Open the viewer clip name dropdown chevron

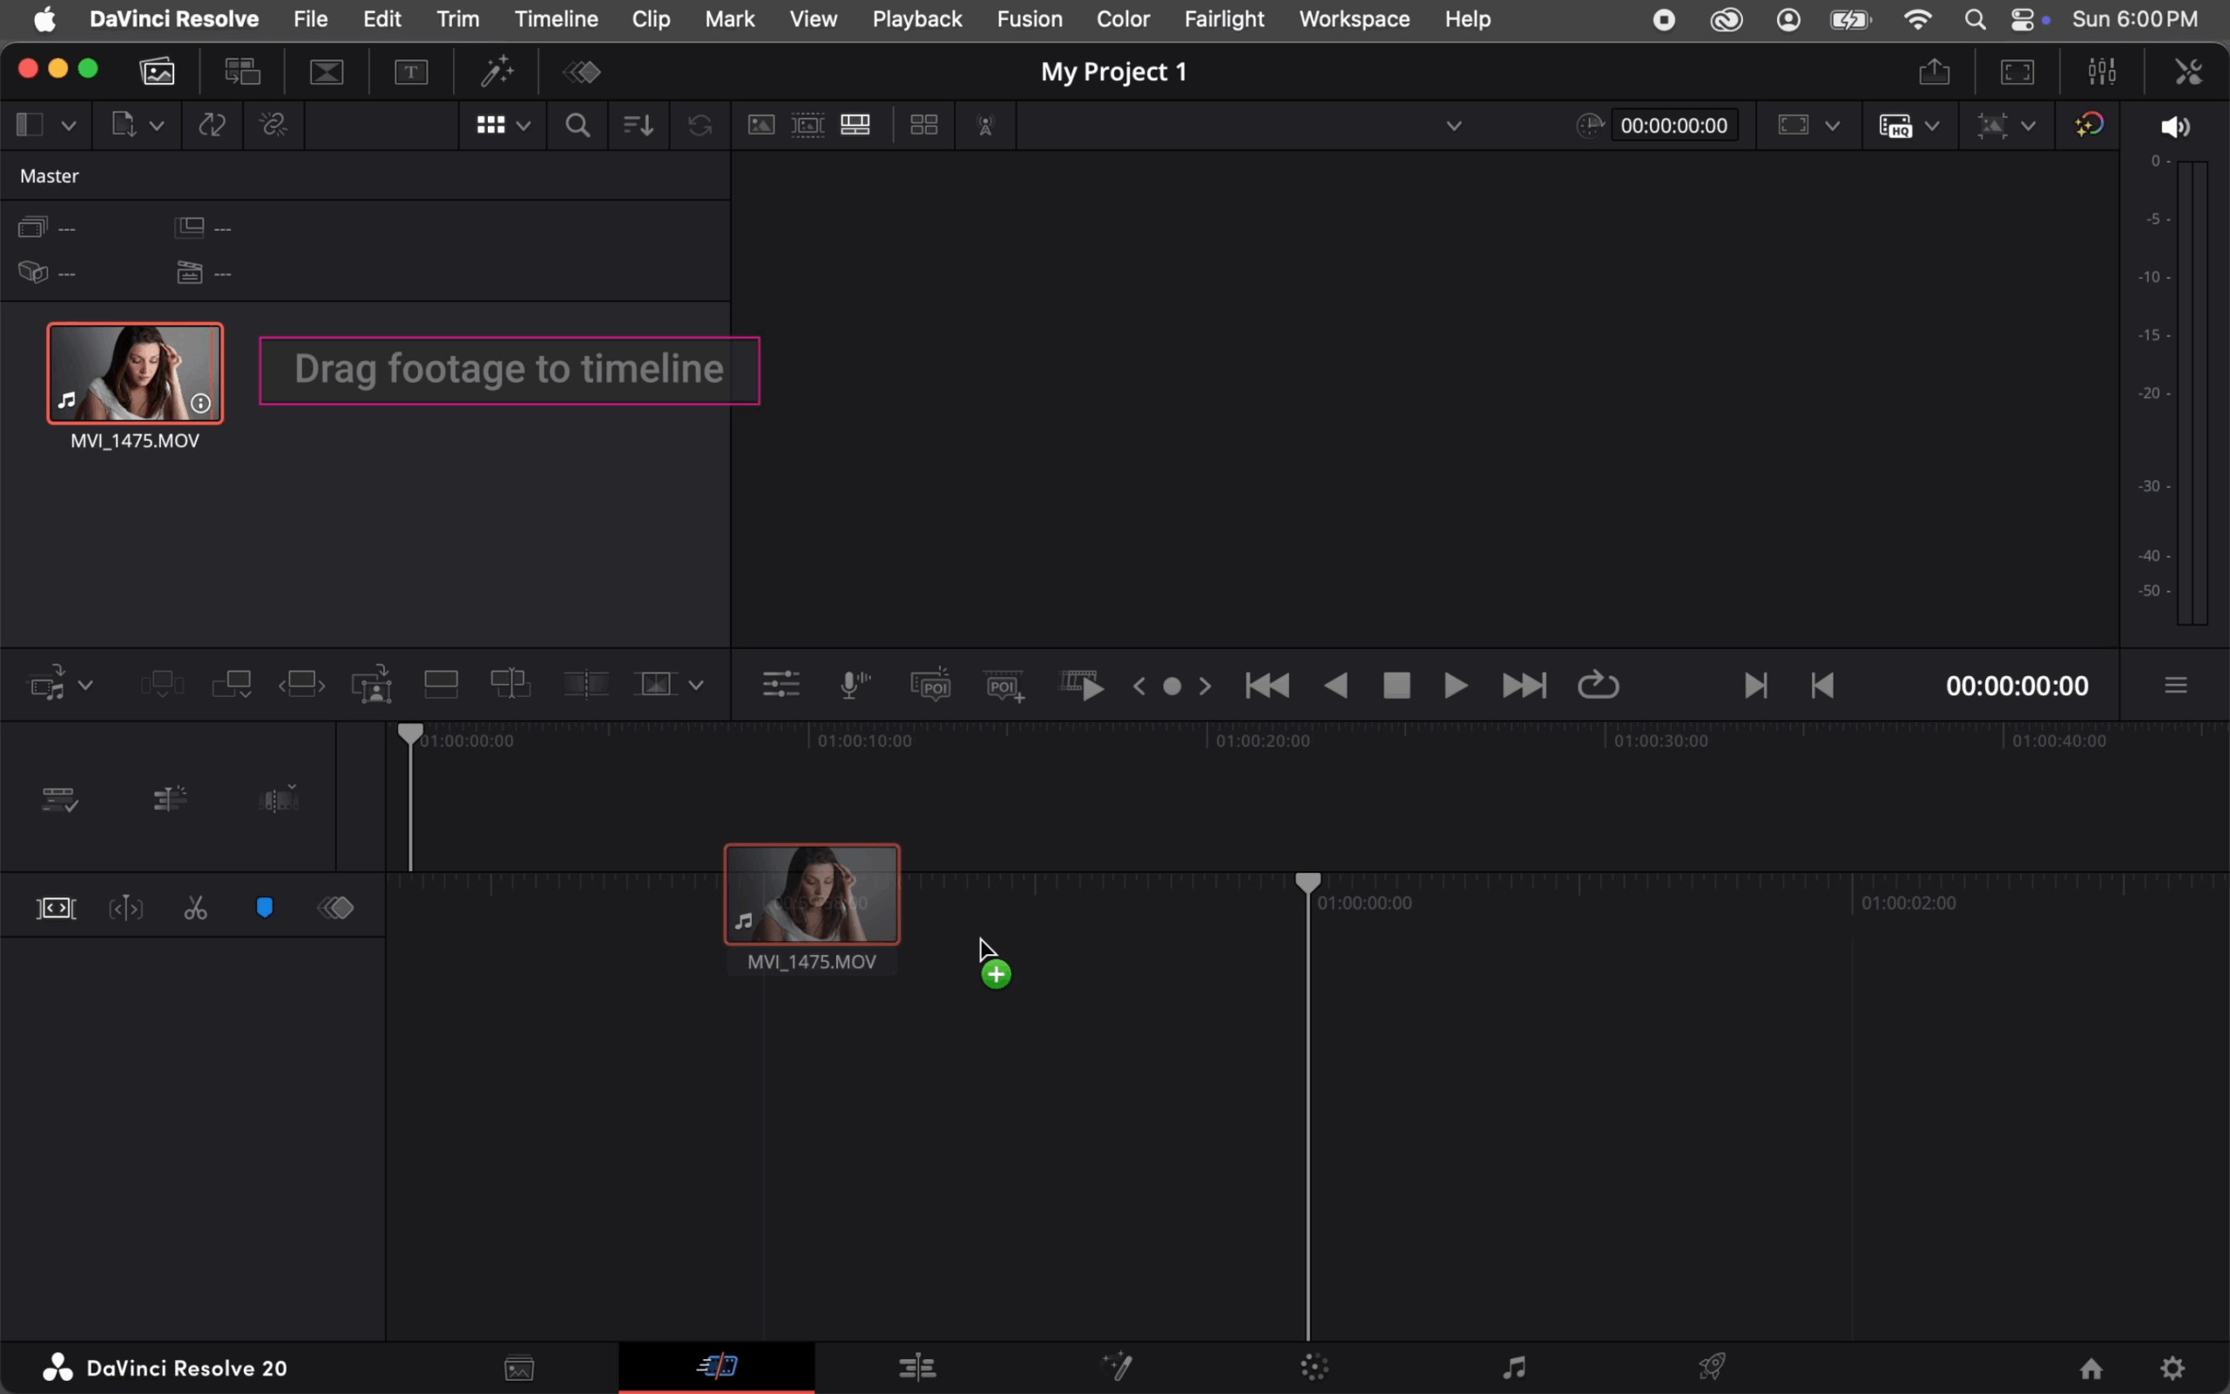pos(1453,125)
